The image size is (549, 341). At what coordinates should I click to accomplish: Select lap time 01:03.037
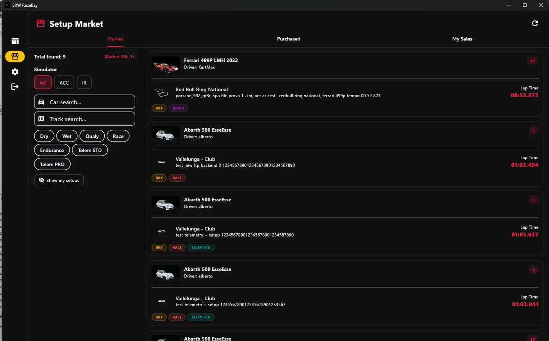(525, 235)
